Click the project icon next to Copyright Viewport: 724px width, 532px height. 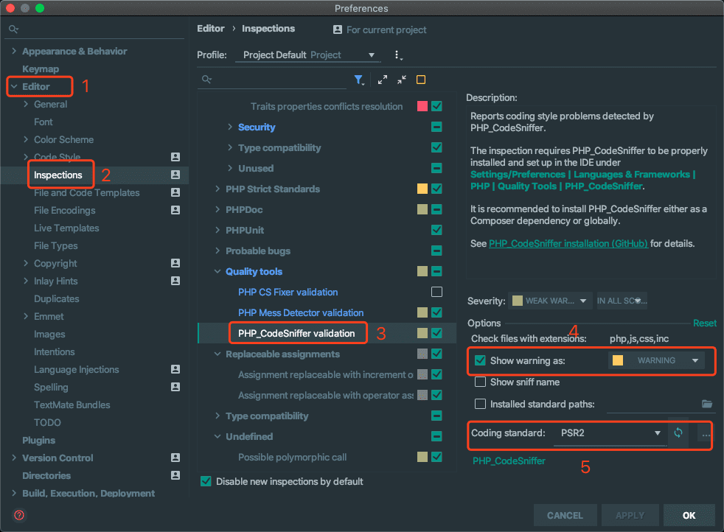point(175,263)
